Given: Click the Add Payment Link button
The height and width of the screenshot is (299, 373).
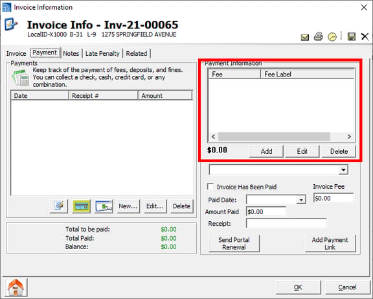Looking at the screenshot, I should pos(330,243).
